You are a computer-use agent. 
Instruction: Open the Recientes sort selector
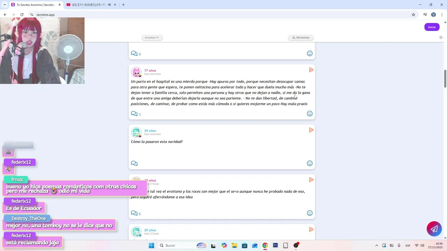click(x=301, y=37)
